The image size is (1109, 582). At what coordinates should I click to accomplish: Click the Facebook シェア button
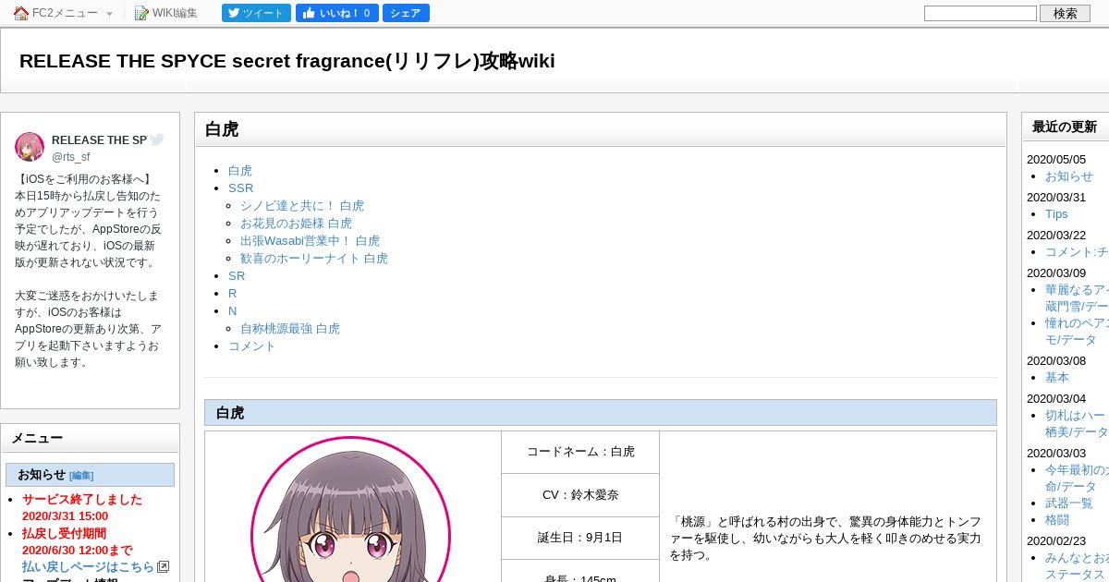click(406, 13)
